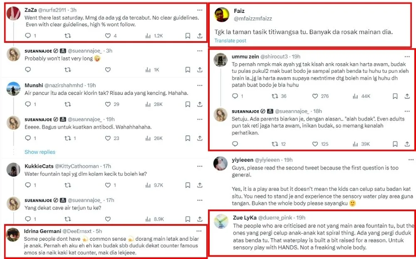Viewport: 416px width, 259px height.
Task: Retweet ummu zein's tweet with 36 retweets
Action: (275, 96)
